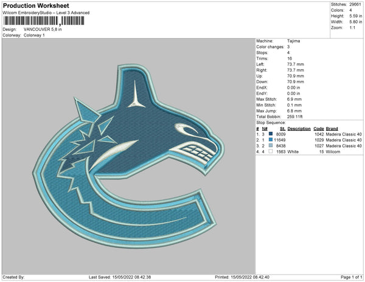The width and height of the screenshot is (365, 282).
Task: Click the 'Last Saved: 15/05/2022 08.42.38' footer
Action: point(120,277)
